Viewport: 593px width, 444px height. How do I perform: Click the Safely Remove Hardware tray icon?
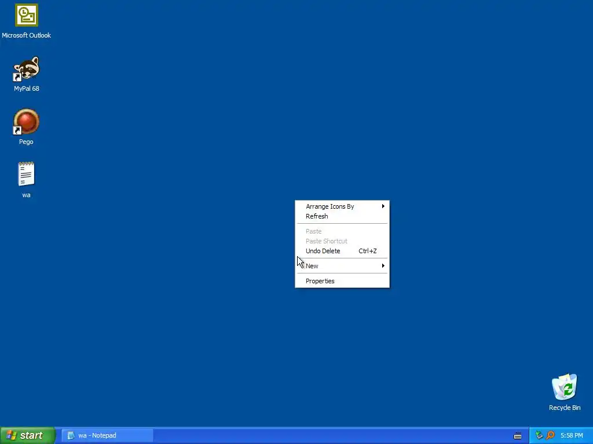click(539, 435)
